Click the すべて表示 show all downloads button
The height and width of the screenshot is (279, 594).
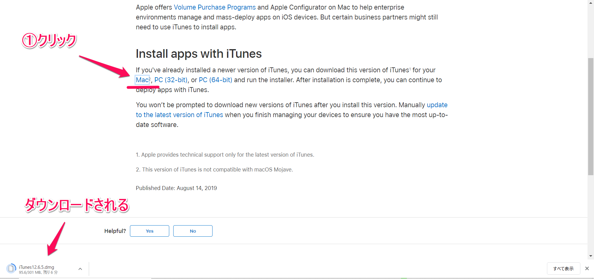tap(563, 268)
